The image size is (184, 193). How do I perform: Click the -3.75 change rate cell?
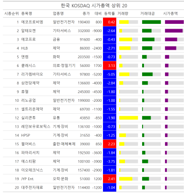tap(110, 161)
